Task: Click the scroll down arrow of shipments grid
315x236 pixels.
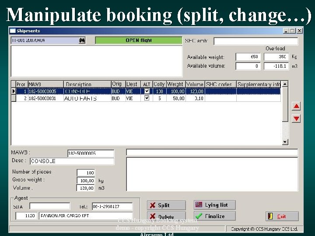Action: point(285,142)
